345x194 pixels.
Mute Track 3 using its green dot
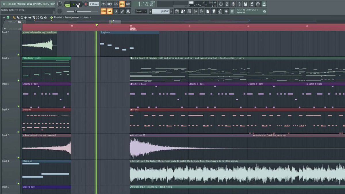pyautogui.click(x=18, y=106)
